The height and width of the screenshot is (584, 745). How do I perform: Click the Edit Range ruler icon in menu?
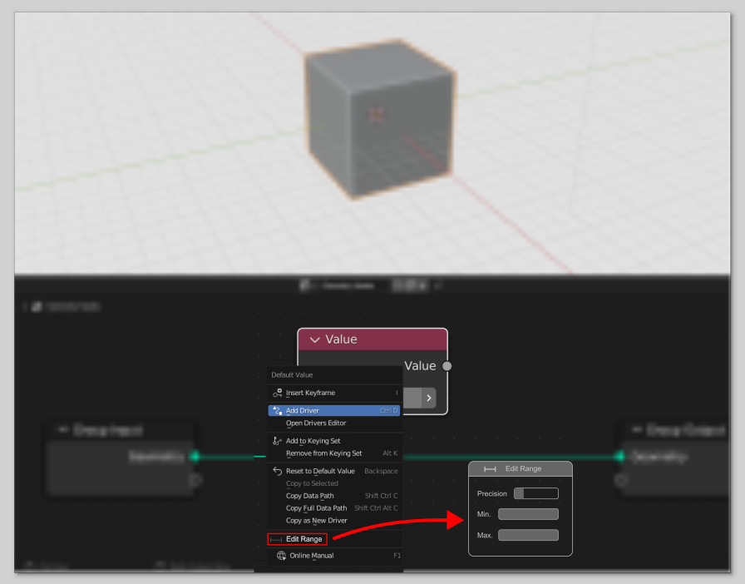(x=276, y=539)
